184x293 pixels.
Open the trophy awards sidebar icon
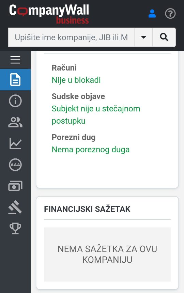pos(15,228)
